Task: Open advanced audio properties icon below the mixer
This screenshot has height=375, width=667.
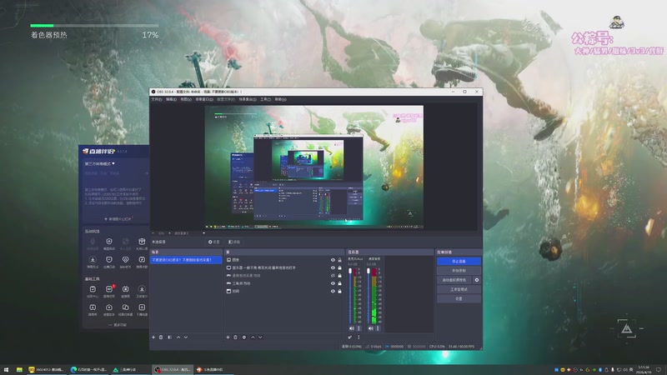Action: pyautogui.click(x=349, y=337)
